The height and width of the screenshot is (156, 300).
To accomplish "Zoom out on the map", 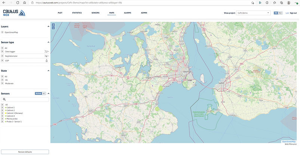I will tap(53, 28).
